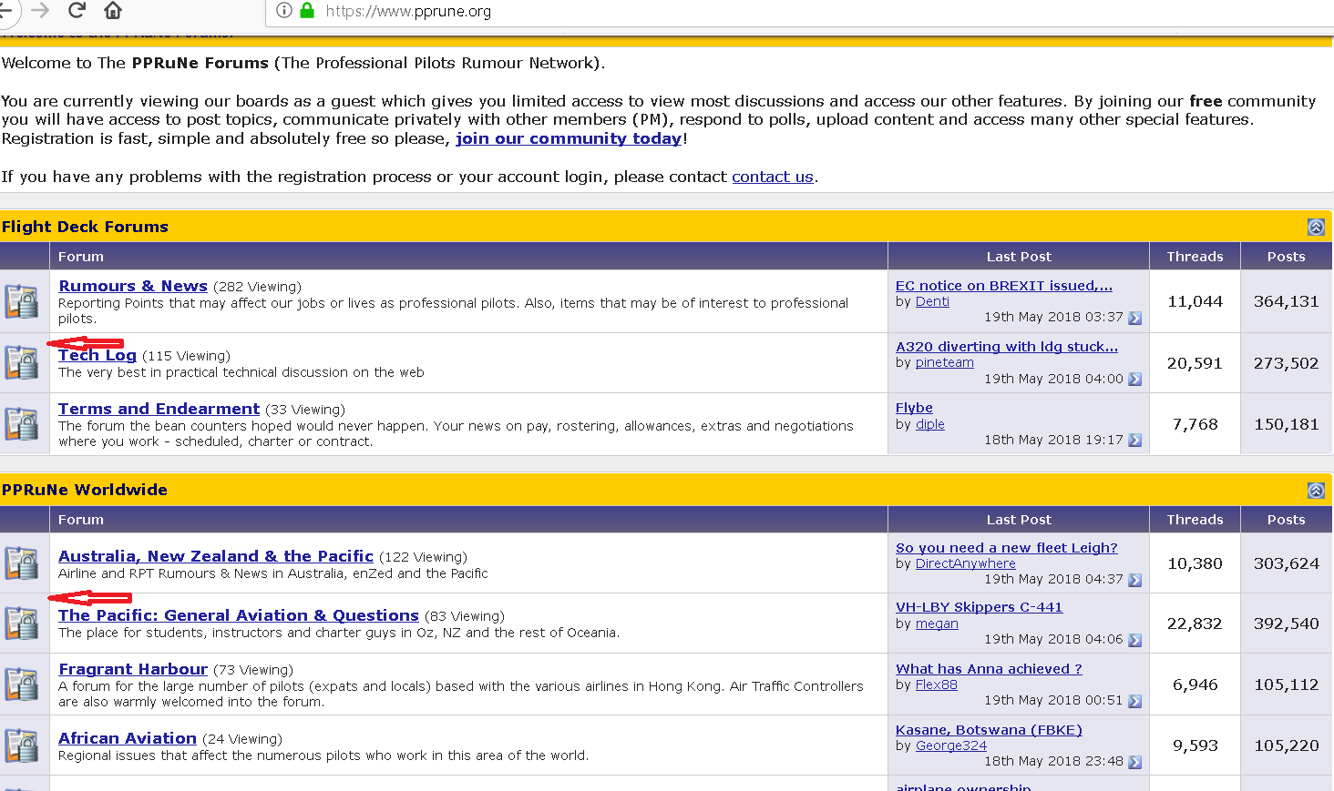Click go-to-last-post arrow for VH-LBY Skippers thread
This screenshot has height=791, width=1334.
pyautogui.click(x=1134, y=639)
